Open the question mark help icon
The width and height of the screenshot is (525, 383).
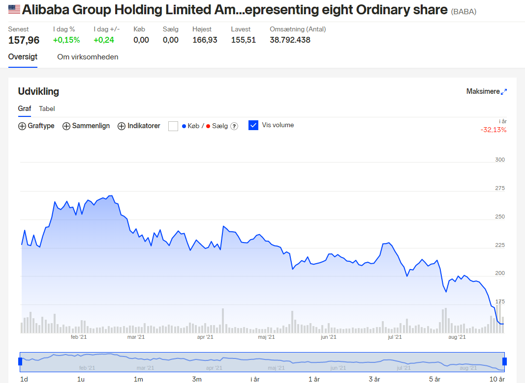pos(234,126)
